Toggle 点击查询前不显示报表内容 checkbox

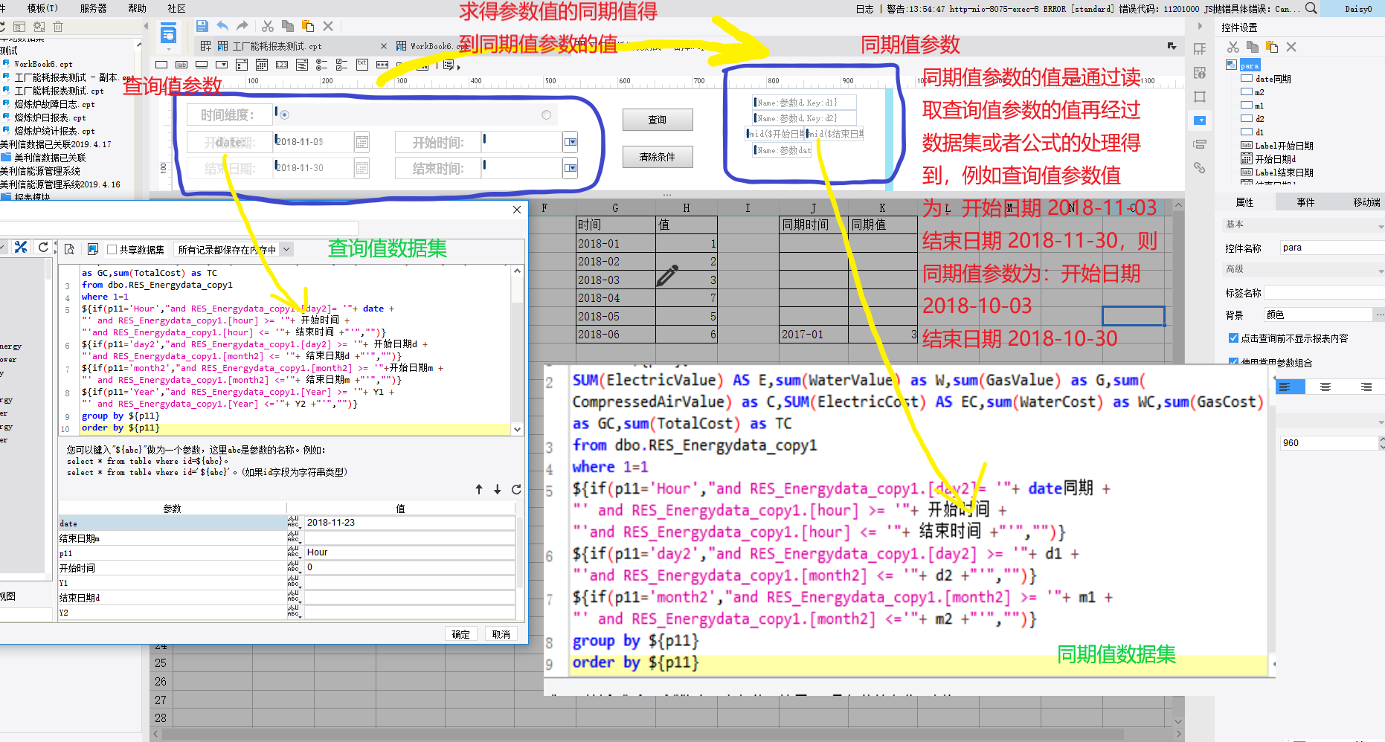tap(1234, 338)
